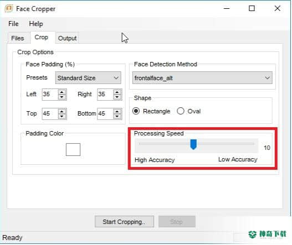This screenshot has height=245, width=292.
Task: Click inside the Top padding input field
Action: pos(50,113)
